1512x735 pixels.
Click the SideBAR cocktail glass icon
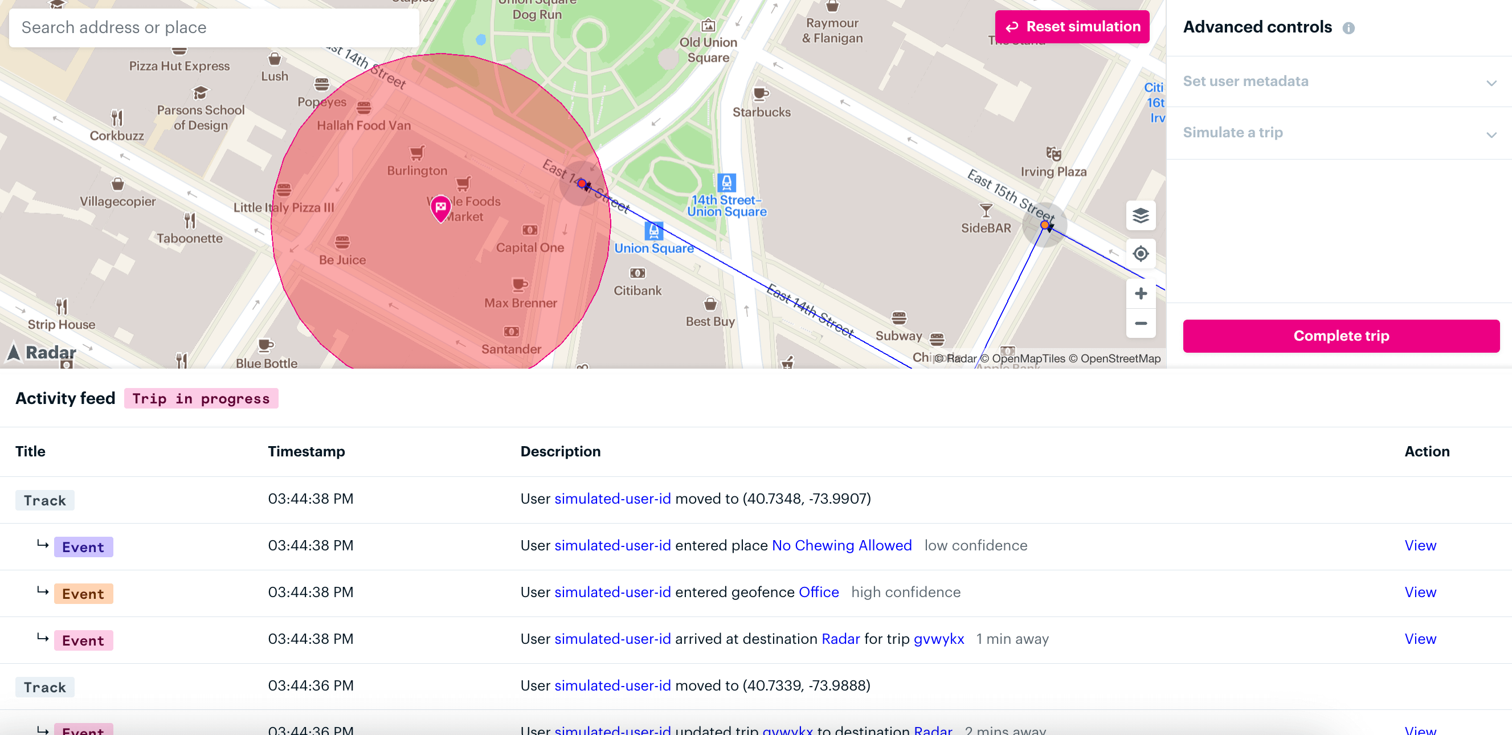(x=986, y=210)
